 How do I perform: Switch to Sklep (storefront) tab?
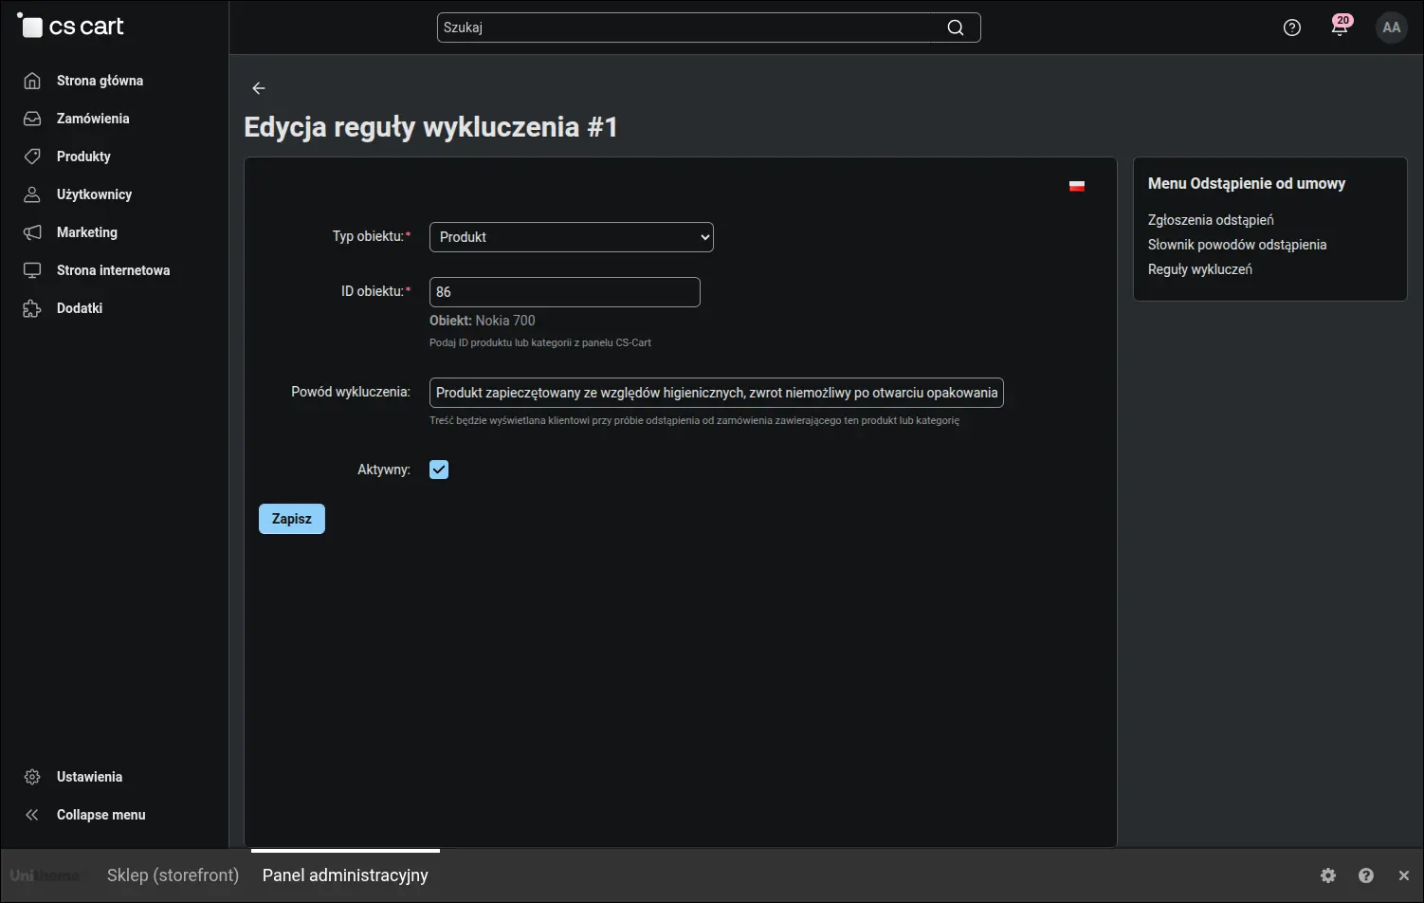(173, 875)
